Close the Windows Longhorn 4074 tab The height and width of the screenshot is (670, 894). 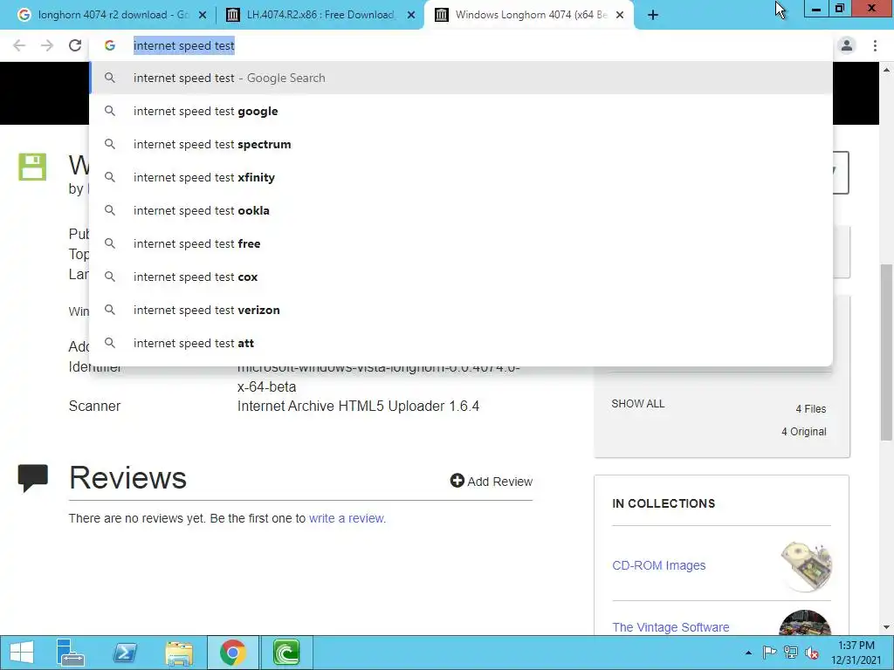(x=620, y=16)
